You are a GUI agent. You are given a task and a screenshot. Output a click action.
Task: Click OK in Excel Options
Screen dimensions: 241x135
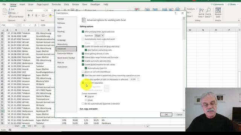(x=166, y=114)
